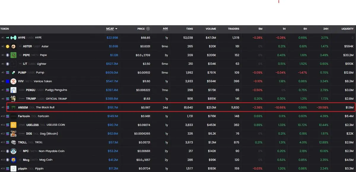This screenshot has height=172, width=356.
Task: Click the Ethereum chain icon in LIT row
Action: [x=8, y=64]
